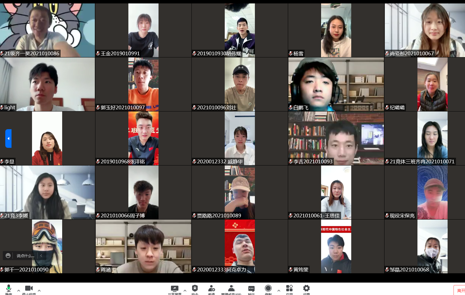Unmute your microphone via 静音 button

tap(9, 288)
